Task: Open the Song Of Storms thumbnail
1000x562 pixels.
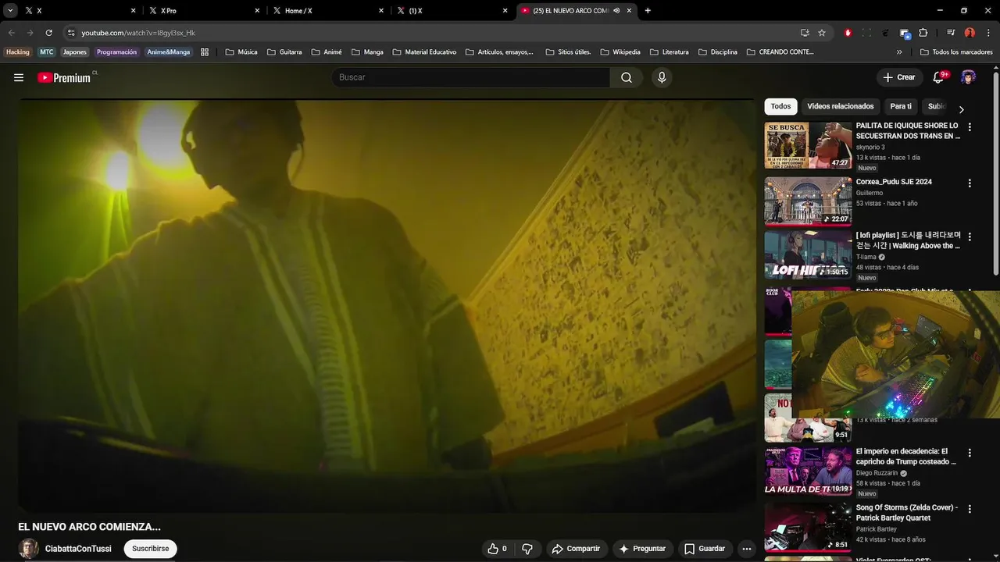Action: tap(808, 527)
